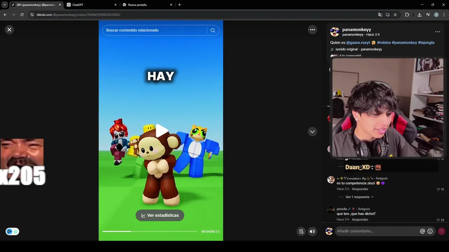Open the #roblox hashtag

pos(384,42)
